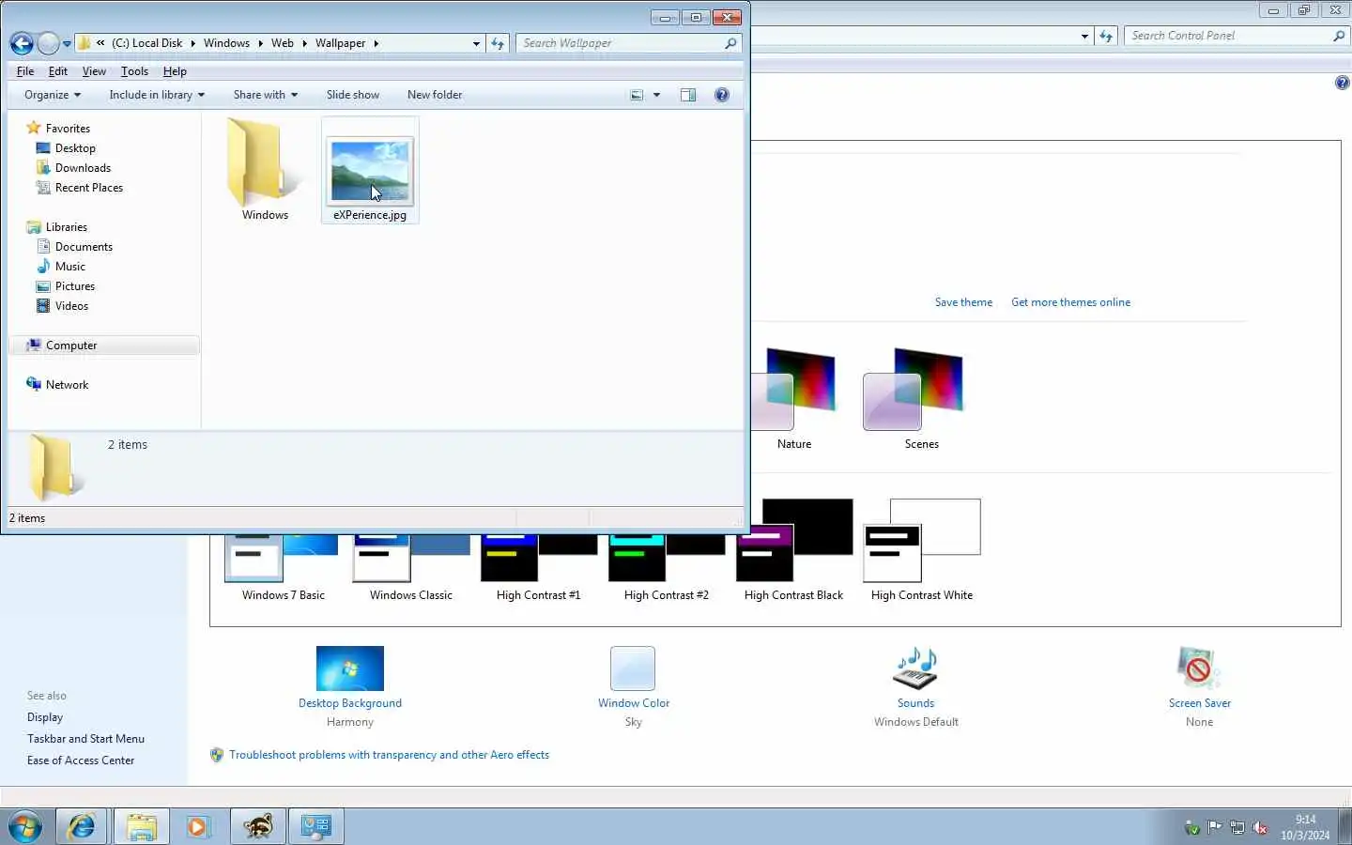Expand the chevron after the Wallpaper breadcrumb
Image resolution: width=1352 pixels, height=845 pixels.
(x=376, y=43)
